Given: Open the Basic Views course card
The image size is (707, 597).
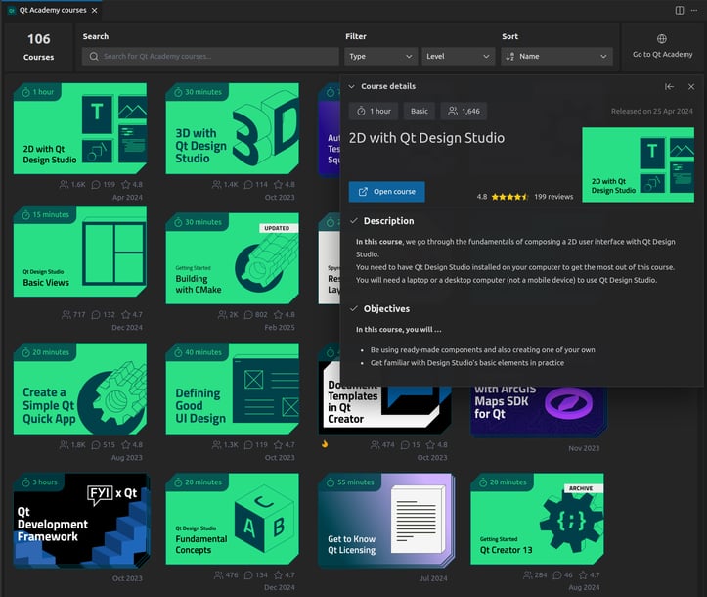Looking at the screenshot, I should 80,252.
